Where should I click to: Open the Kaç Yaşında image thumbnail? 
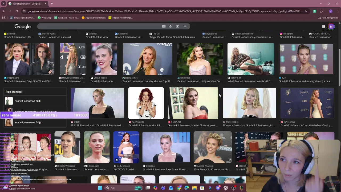pyautogui.click(x=146, y=103)
